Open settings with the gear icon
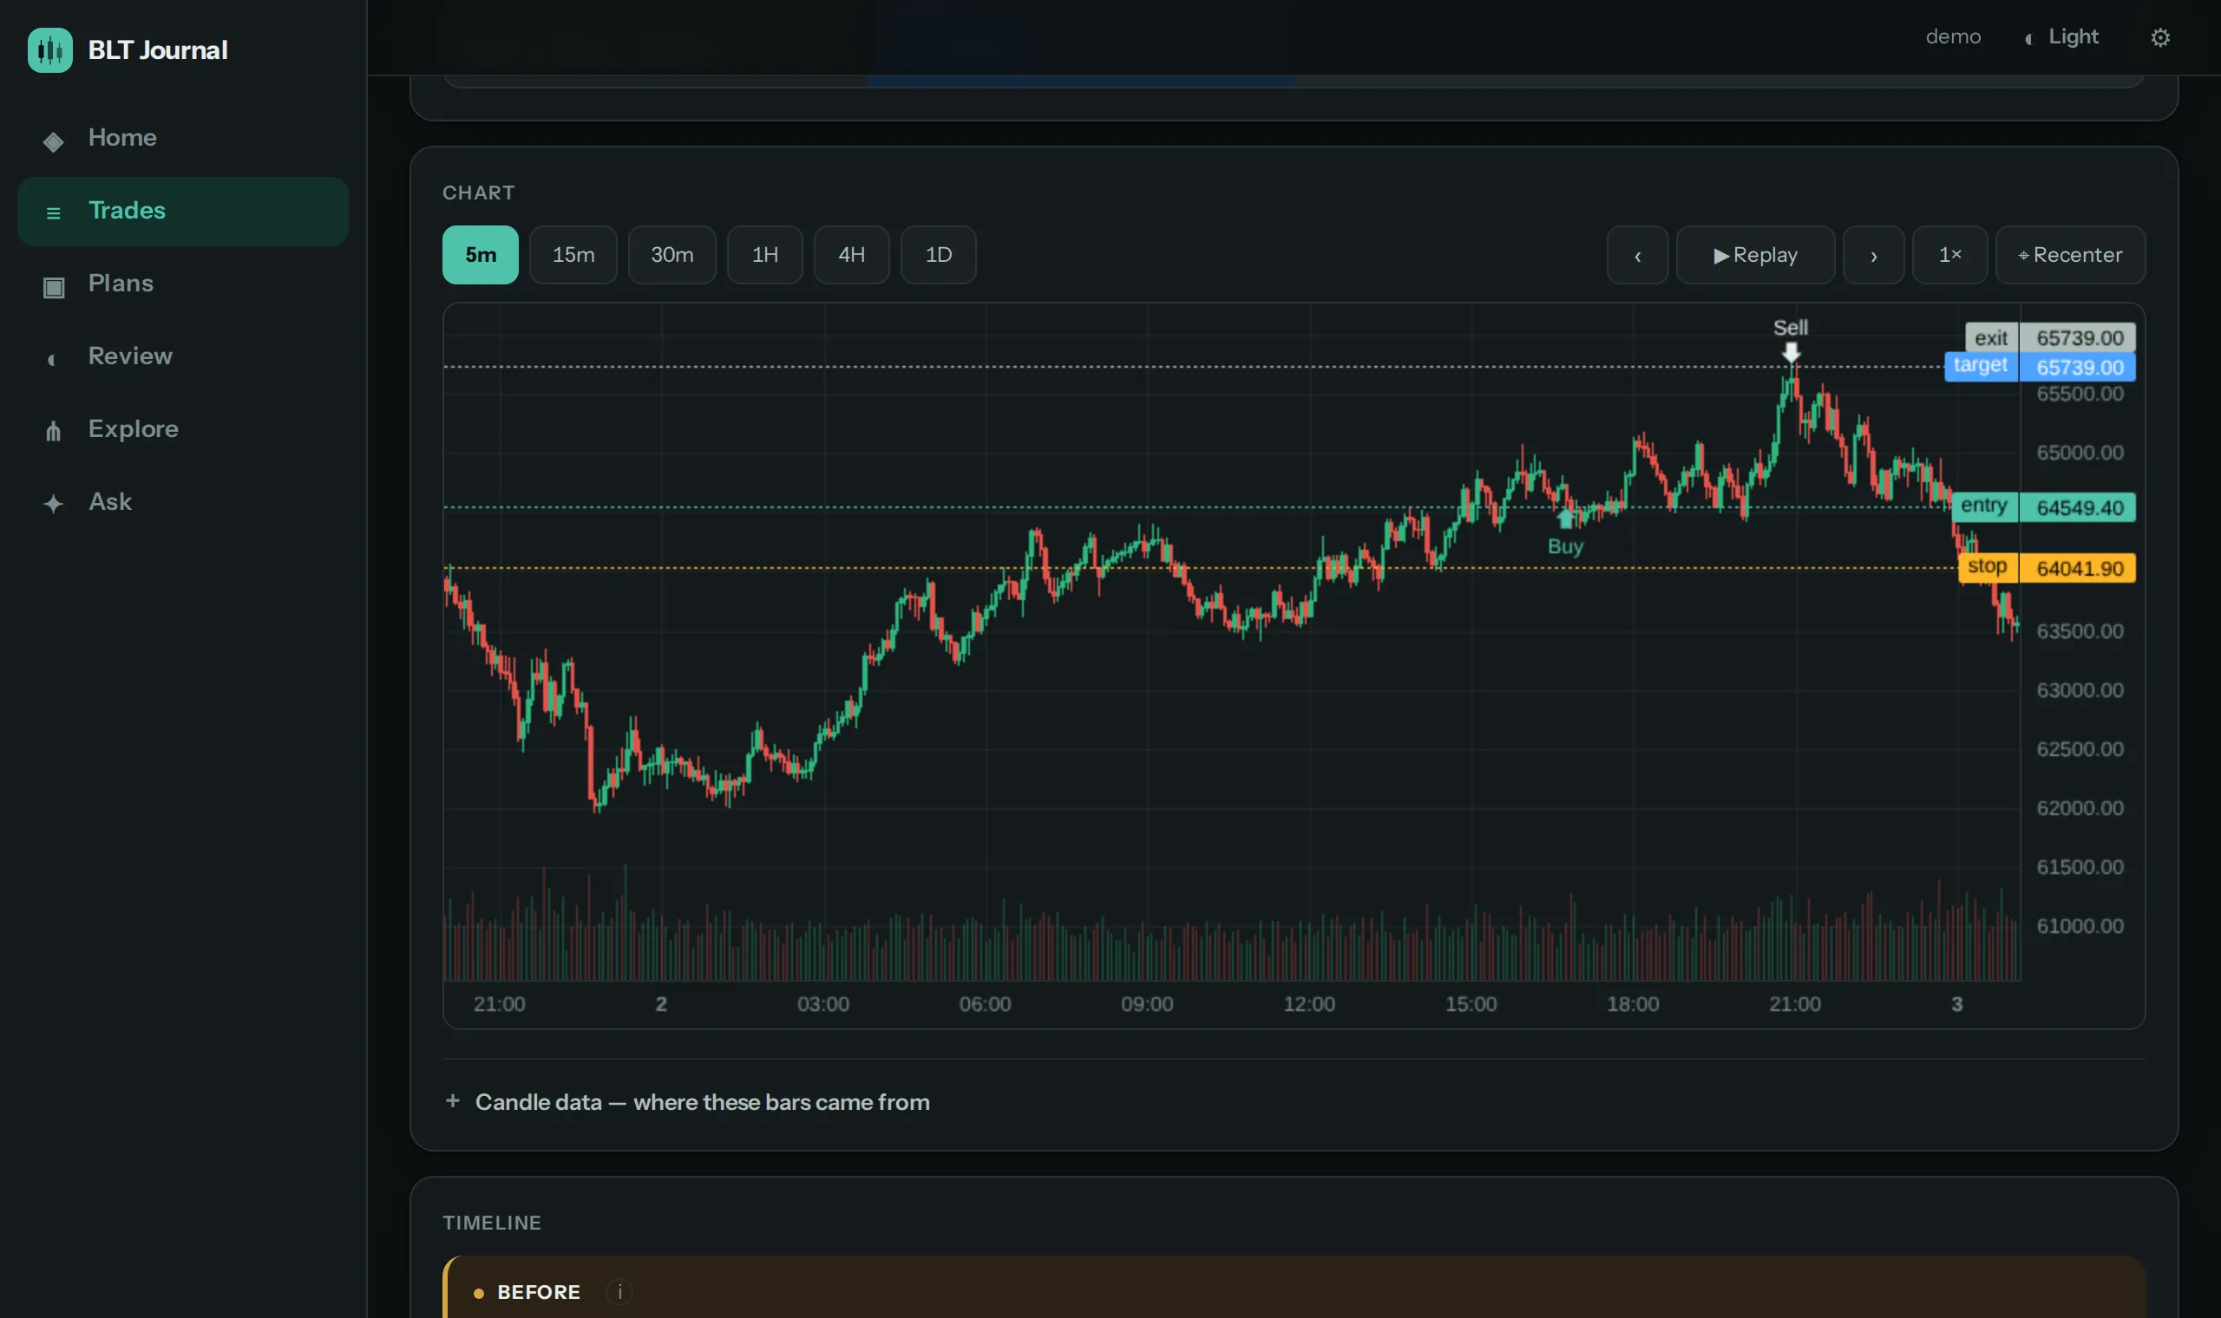2221x1318 pixels. 2159,37
